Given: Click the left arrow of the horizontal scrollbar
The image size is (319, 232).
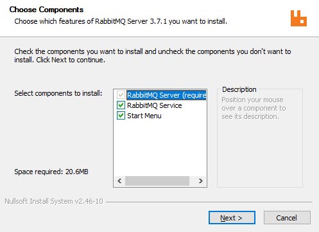Looking at the screenshot, I should click(x=119, y=181).
